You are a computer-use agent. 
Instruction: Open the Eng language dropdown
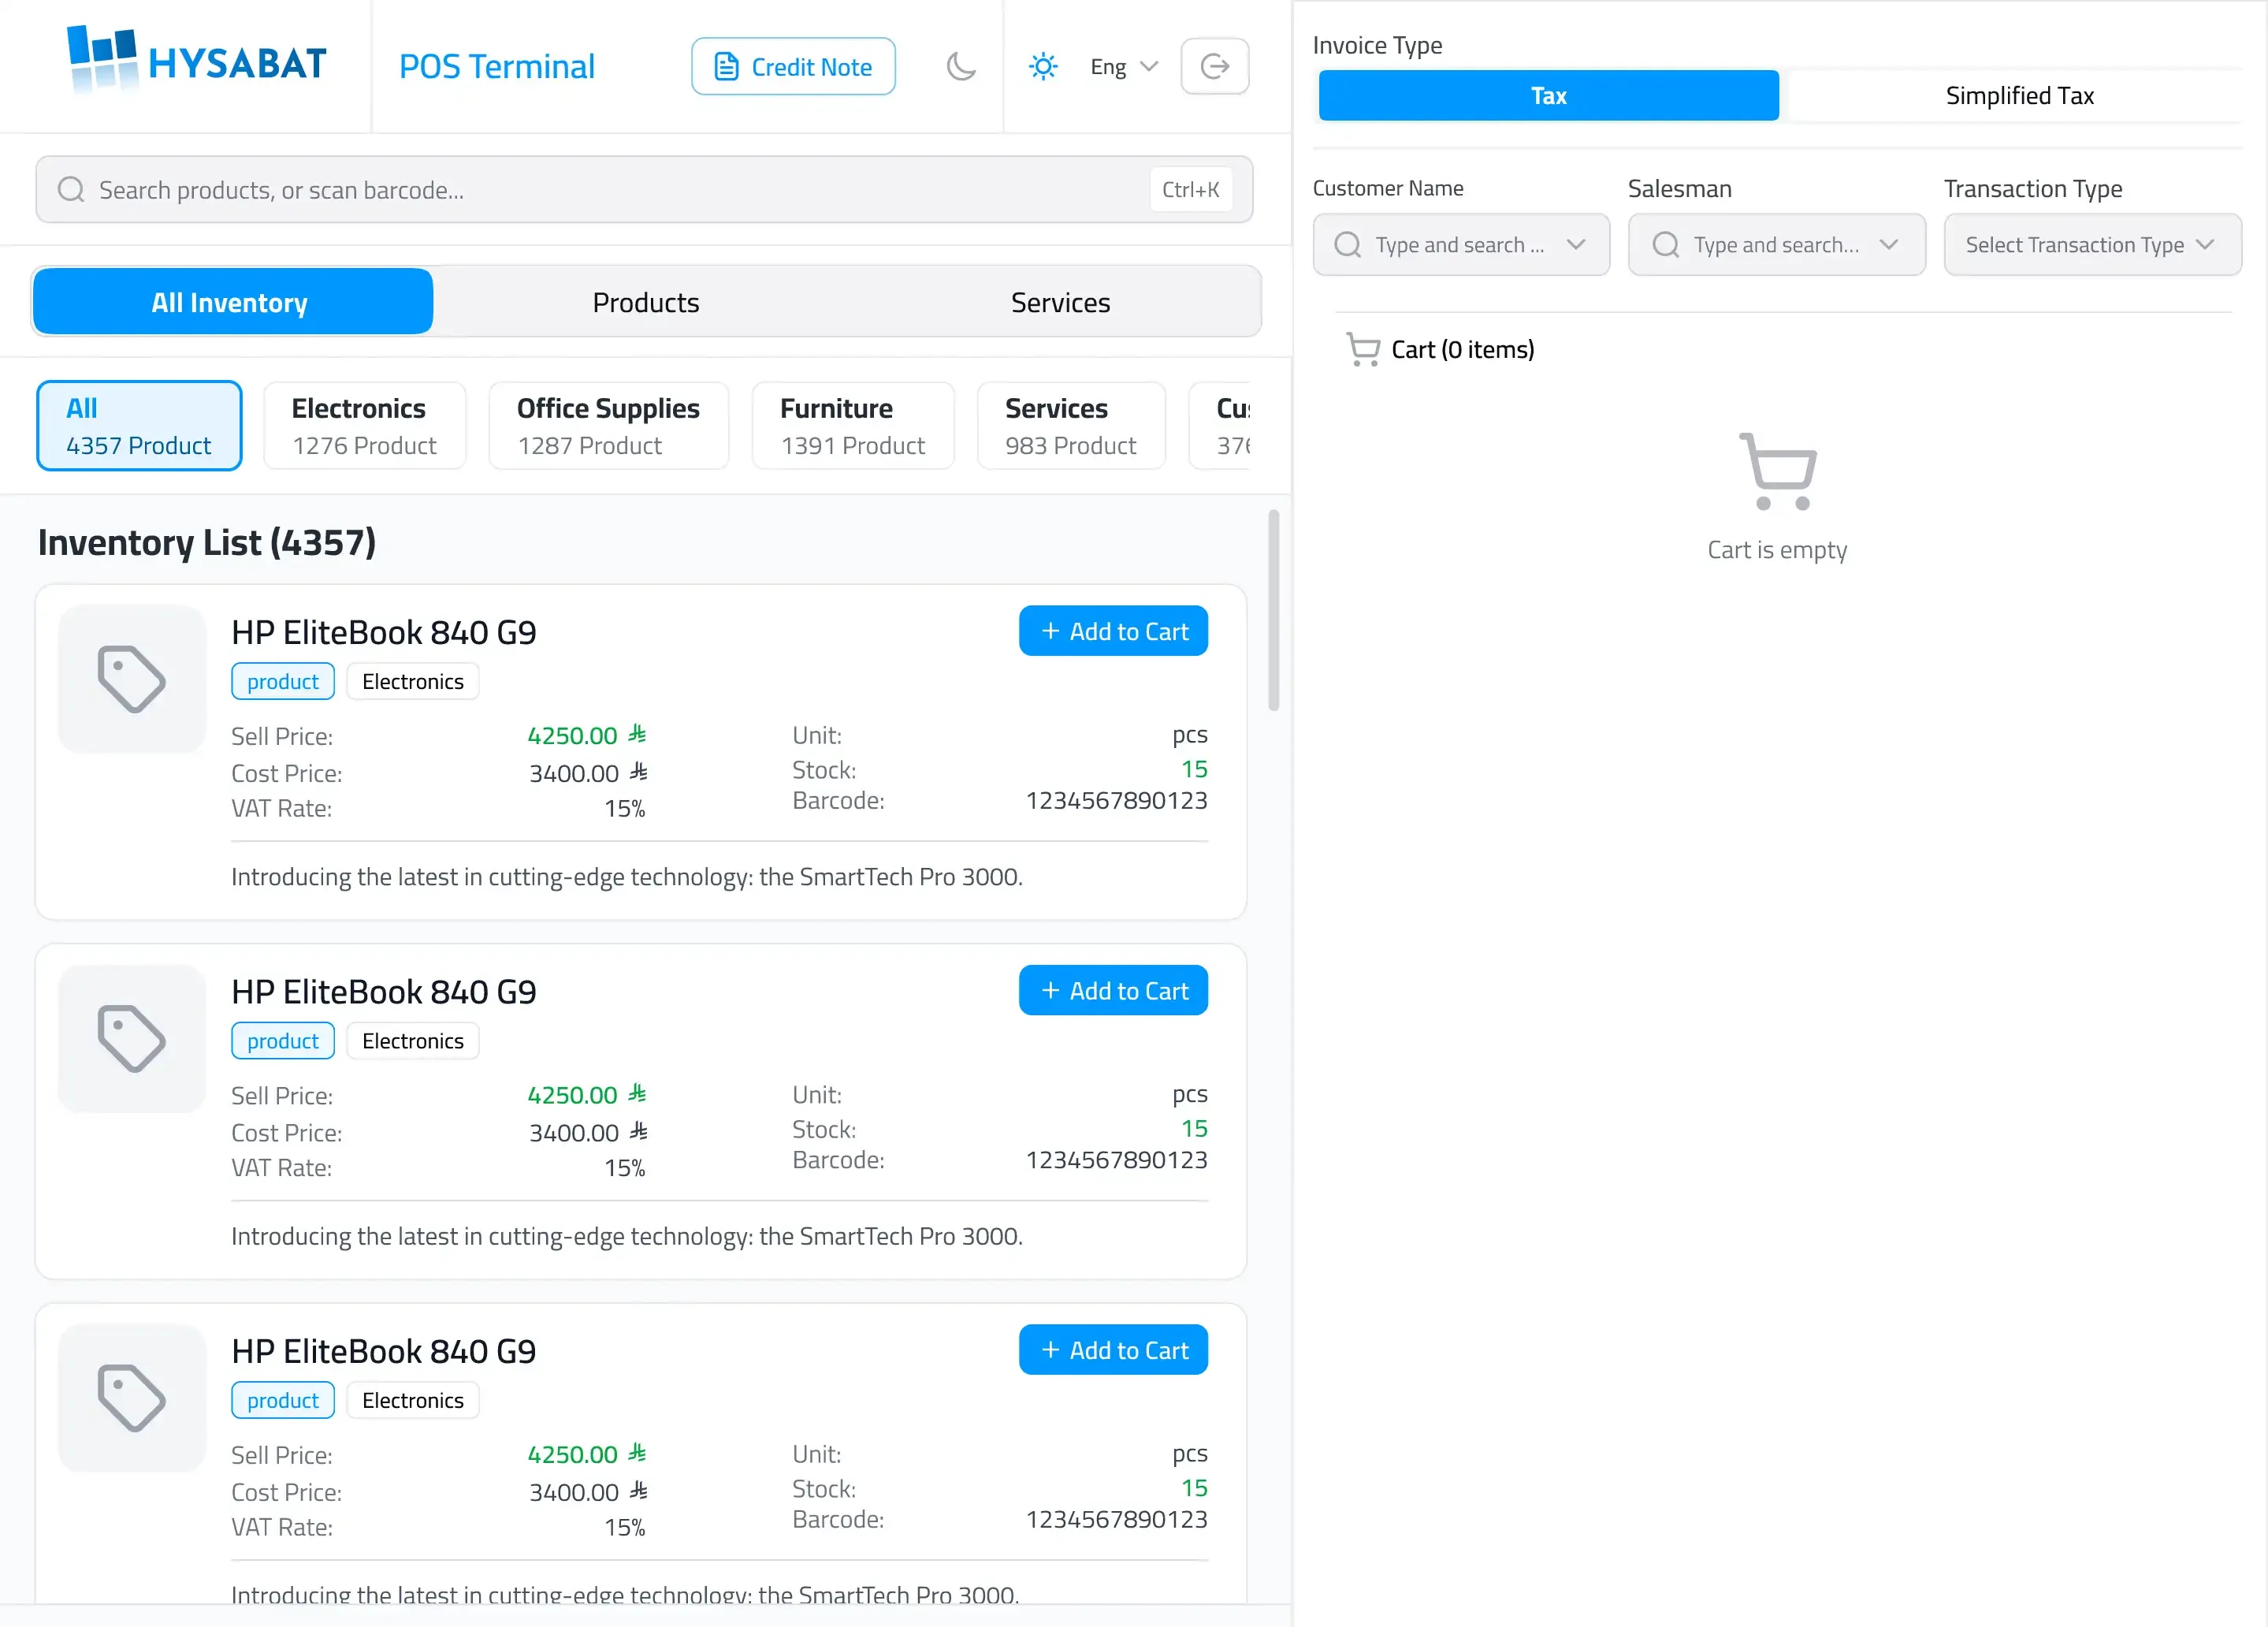coord(1123,67)
